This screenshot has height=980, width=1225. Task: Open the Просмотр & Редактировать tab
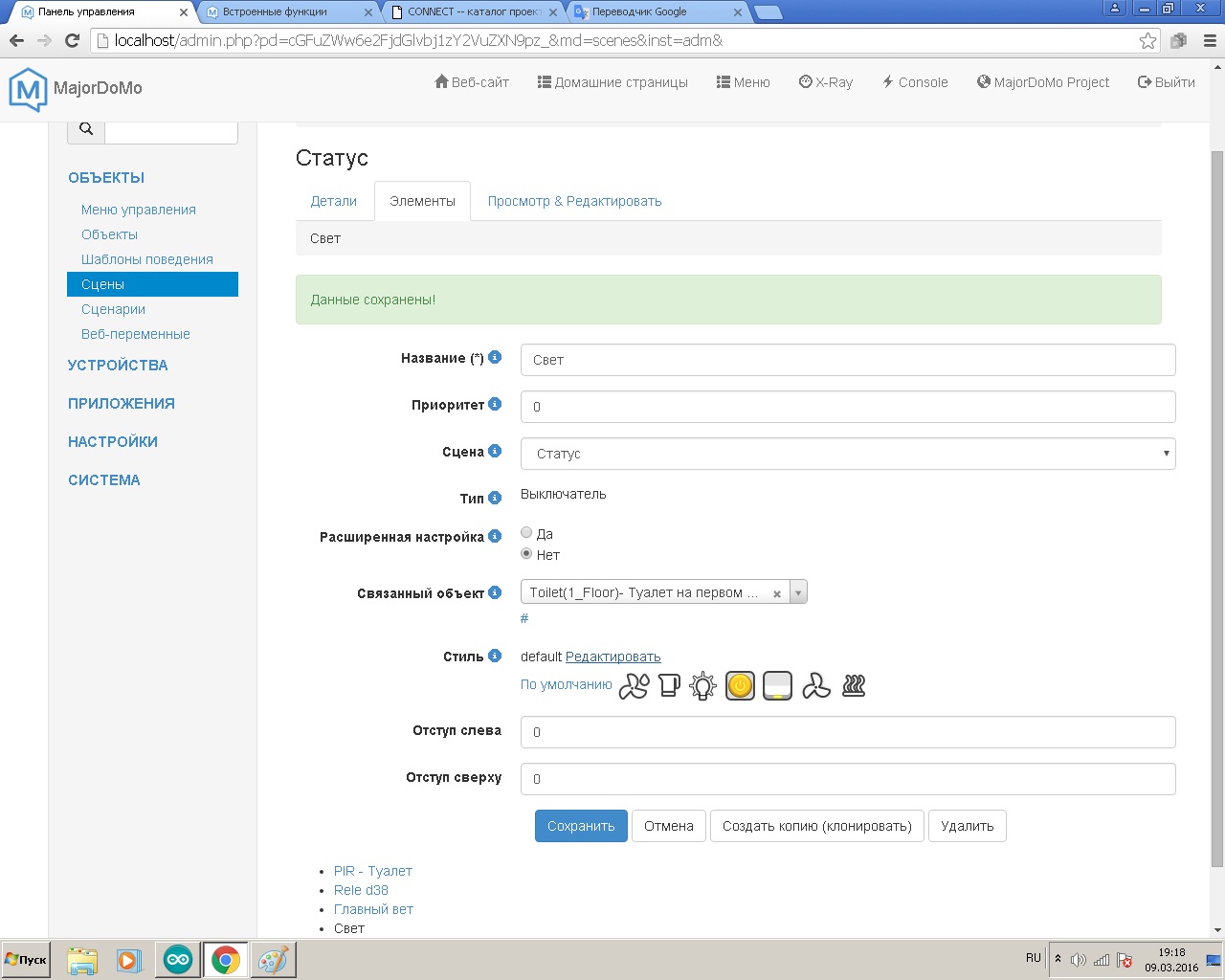pyautogui.click(x=574, y=201)
